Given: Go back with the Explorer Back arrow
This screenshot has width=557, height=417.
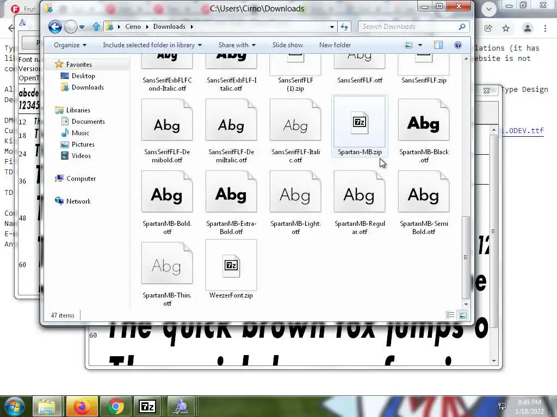Looking at the screenshot, I should 55,27.
